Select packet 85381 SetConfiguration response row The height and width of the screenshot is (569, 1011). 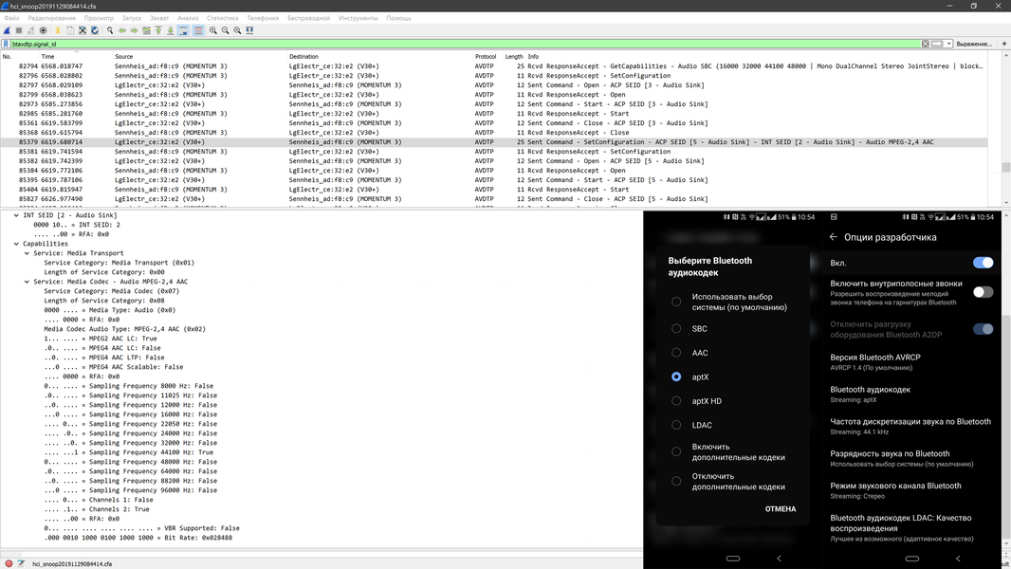(x=493, y=152)
